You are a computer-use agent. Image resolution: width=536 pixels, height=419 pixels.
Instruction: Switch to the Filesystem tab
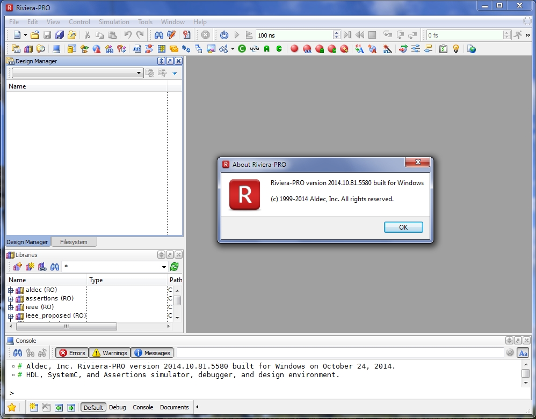74,242
